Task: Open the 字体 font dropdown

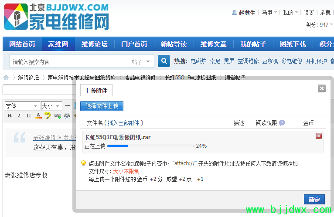Action: click(x=22, y=106)
